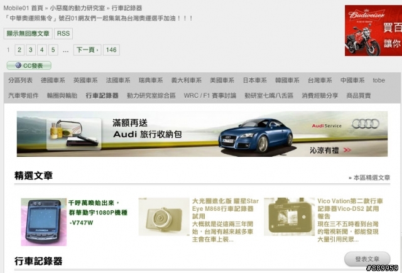Select 商品買賣 category

pos(359,95)
